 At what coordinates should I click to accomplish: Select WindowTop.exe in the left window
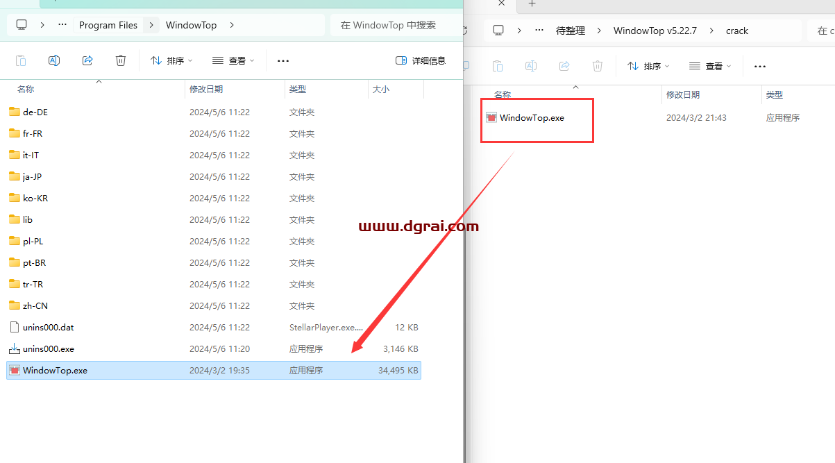tap(214, 370)
